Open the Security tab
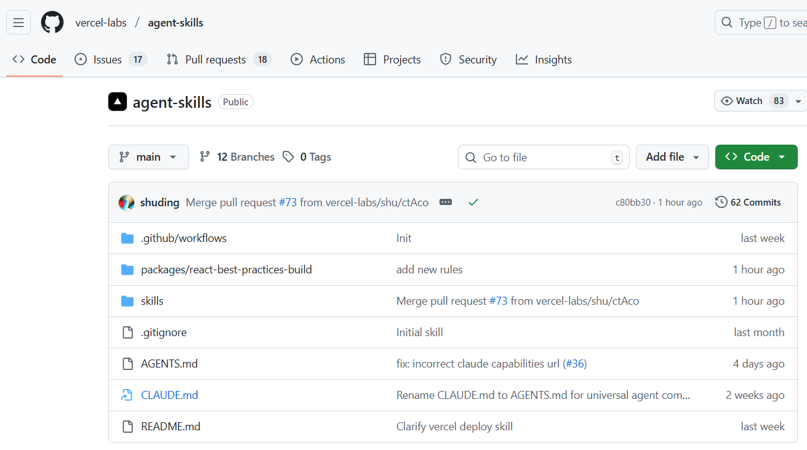The width and height of the screenshot is (807, 450). (x=468, y=60)
